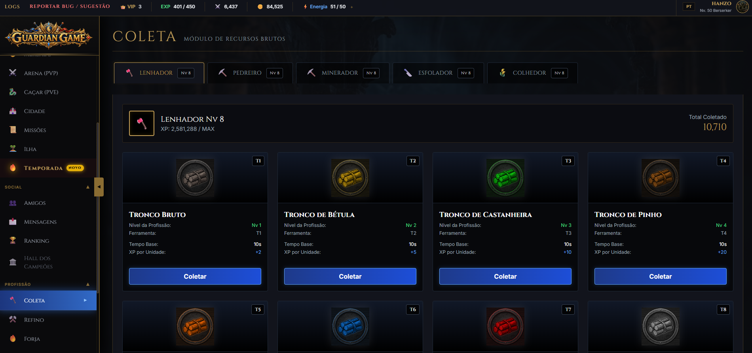Click the Hall dos Campeões building icon
The height and width of the screenshot is (353, 752).
click(13, 262)
